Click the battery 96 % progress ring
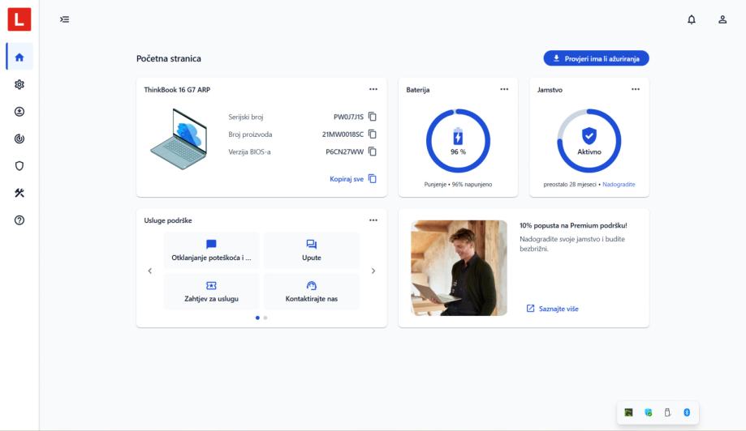The width and height of the screenshot is (746, 431). tap(458, 140)
